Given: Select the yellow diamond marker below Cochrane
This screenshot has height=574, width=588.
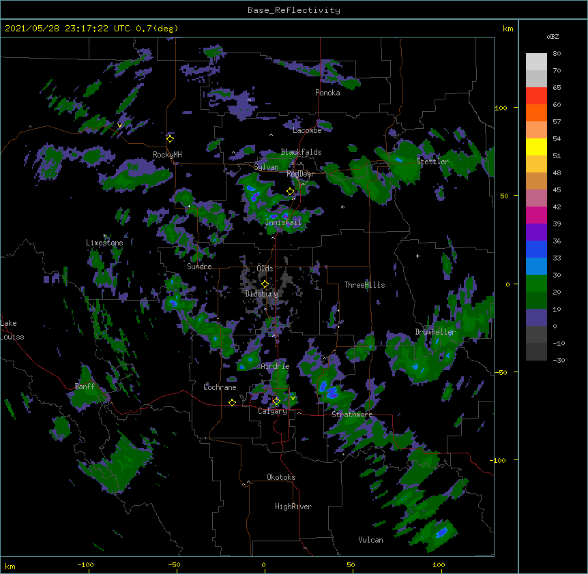Looking at the screenshot, I should pos(232,402).
